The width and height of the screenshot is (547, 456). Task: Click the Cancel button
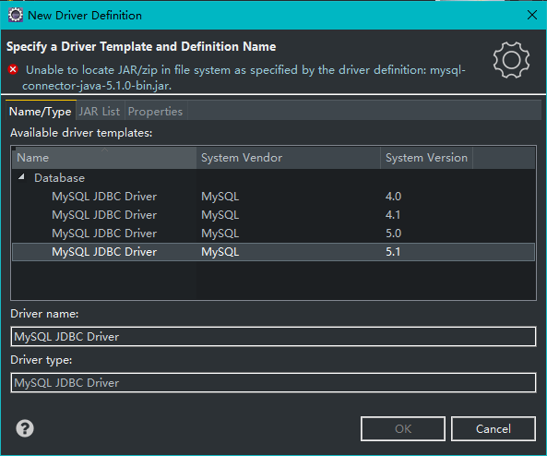pyautogui.click(x=493, y=428)
